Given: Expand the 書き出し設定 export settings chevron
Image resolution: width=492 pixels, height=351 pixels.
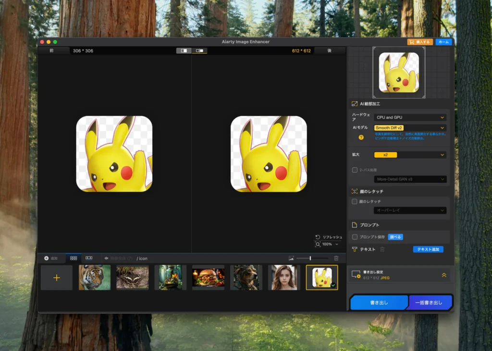Looking at the screenshot, I should coord(444,275).
